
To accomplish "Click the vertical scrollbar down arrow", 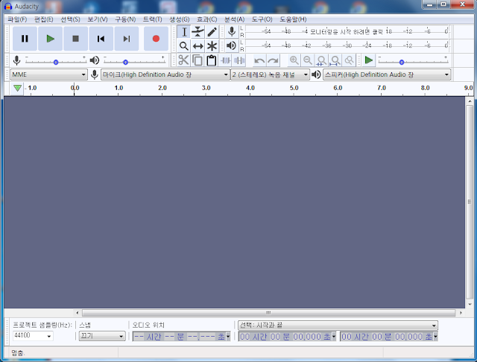I will (470, 304).
